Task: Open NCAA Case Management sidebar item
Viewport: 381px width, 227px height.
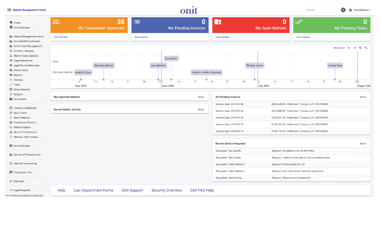Action: click(x=28, y=46)
